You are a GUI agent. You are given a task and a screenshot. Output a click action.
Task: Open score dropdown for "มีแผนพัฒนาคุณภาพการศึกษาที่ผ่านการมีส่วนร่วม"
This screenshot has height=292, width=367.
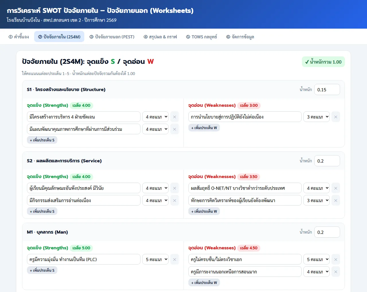click(x=155, y=129)
